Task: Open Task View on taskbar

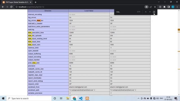Action: click(61, 98)
